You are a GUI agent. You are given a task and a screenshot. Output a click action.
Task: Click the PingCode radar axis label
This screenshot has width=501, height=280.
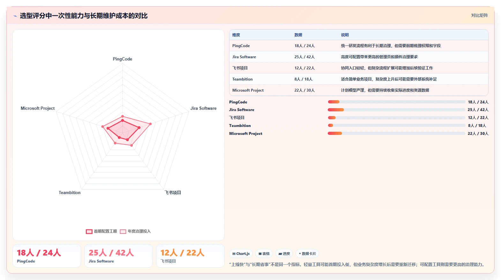pyautogui.click(x=123, y=59)
